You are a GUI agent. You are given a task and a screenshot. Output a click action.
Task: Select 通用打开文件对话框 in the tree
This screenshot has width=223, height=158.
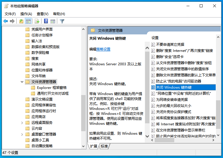53,94
